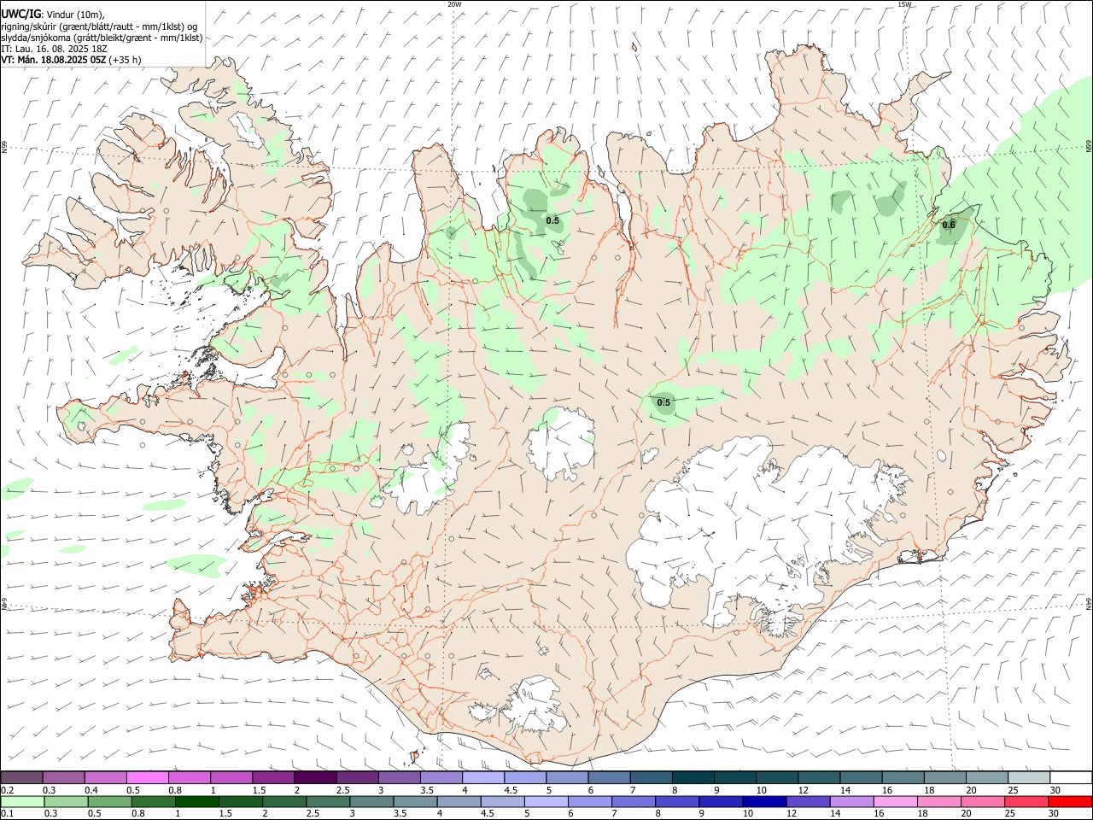Click the '3.5' label on the snow scale
1093x820 pixels.
pos(427,790)
